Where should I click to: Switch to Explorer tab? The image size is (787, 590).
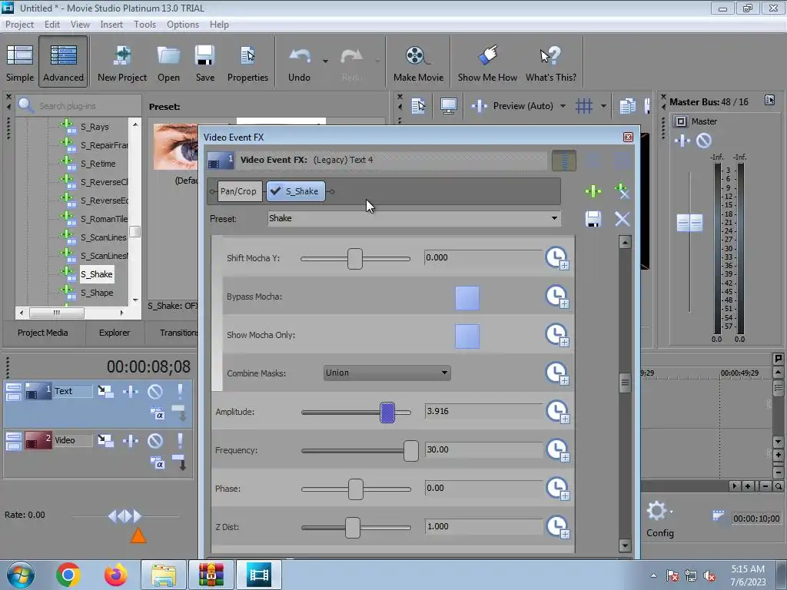pyautogui.click(x=115, y=333)
